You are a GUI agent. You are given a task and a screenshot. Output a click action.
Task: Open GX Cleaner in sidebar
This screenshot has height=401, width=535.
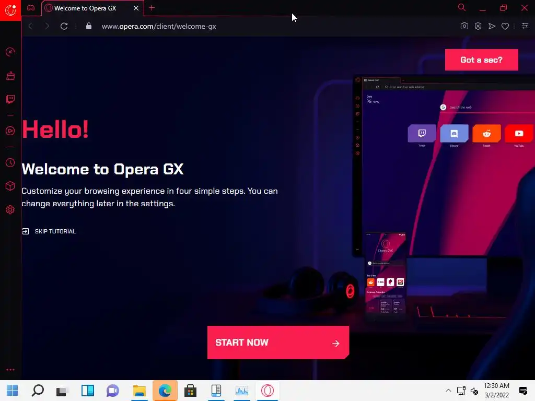point(10,76)
